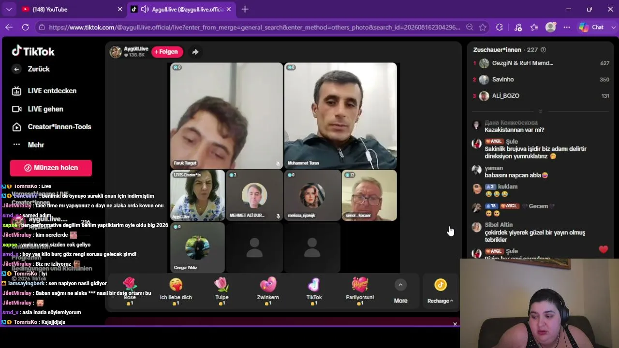
Task: Click the browser address bar URL
Action: [254, 28]
